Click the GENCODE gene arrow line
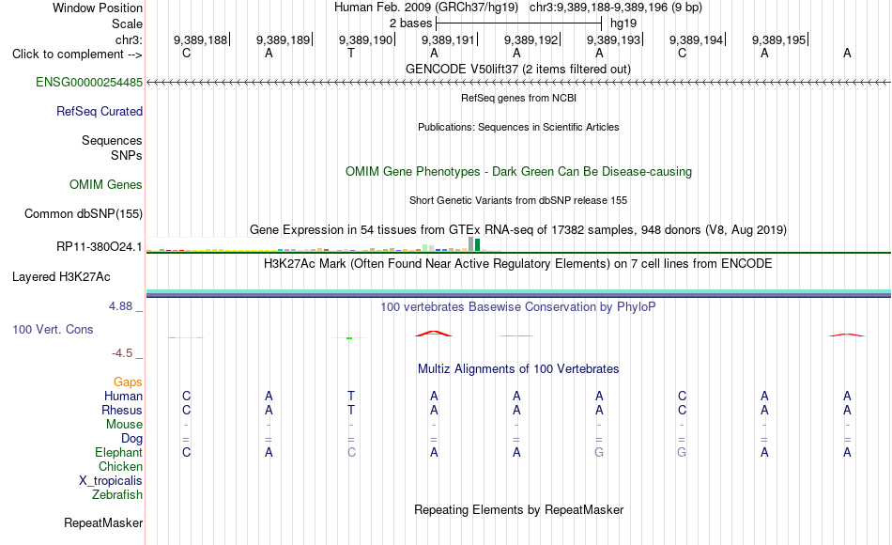The image size is (892, 545). point(518,83)
